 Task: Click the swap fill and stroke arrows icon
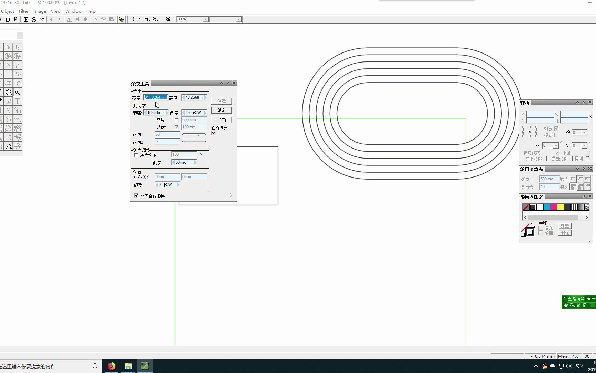coord(533,225)
